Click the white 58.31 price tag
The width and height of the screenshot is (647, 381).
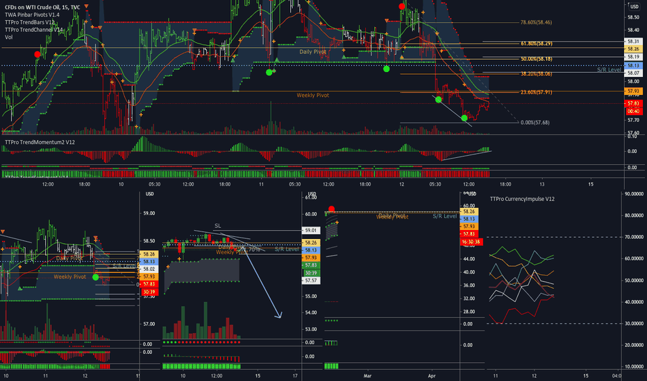click(x=633, y=41)
